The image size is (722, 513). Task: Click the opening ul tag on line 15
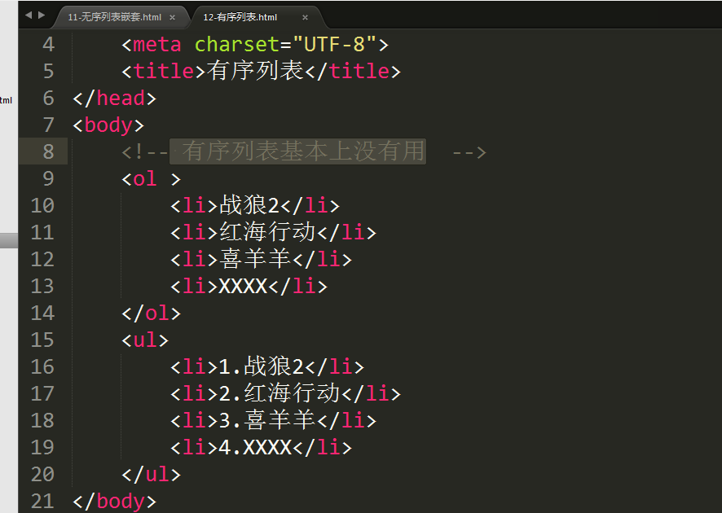(x=145, y=340)
